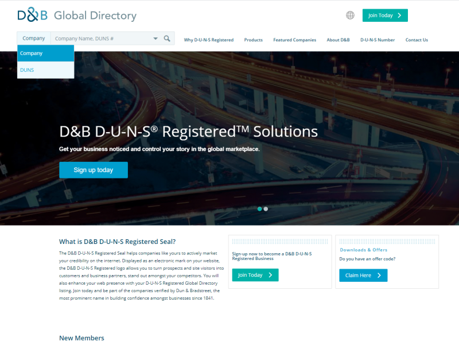The width and height of the screenshot is (459, 345).
Task: Focus the Company Name, DUNS # search field
Action: tap(102, 38)
